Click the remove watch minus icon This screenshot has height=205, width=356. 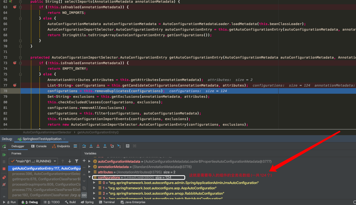click(84, 167)
